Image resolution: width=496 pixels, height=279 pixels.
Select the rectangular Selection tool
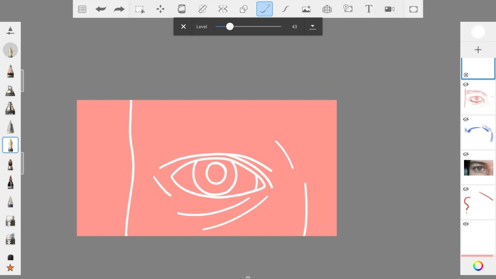(x=140, y=9)
